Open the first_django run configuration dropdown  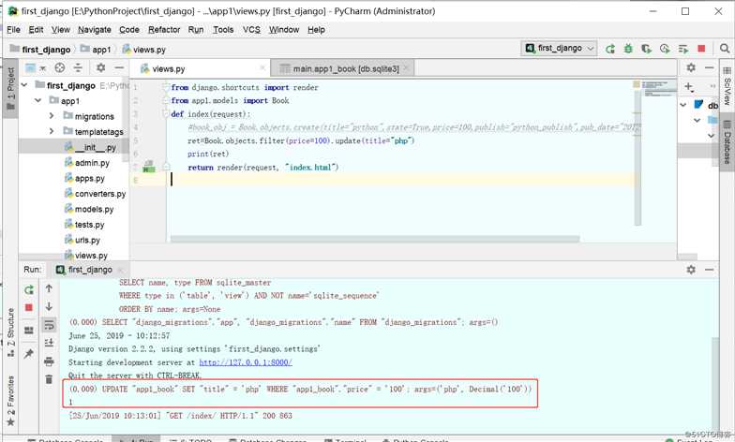click(x=559, y=49)
